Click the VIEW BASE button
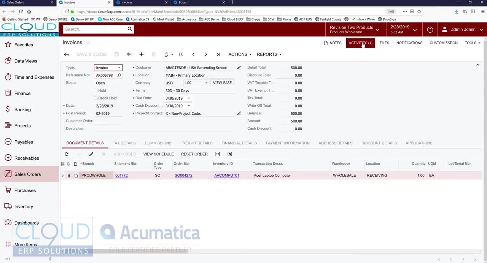487x263 pixels. [222, 83]
